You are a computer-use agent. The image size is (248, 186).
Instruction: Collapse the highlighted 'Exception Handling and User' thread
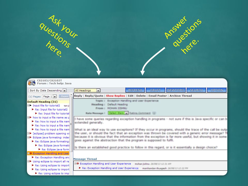[28, 153]
